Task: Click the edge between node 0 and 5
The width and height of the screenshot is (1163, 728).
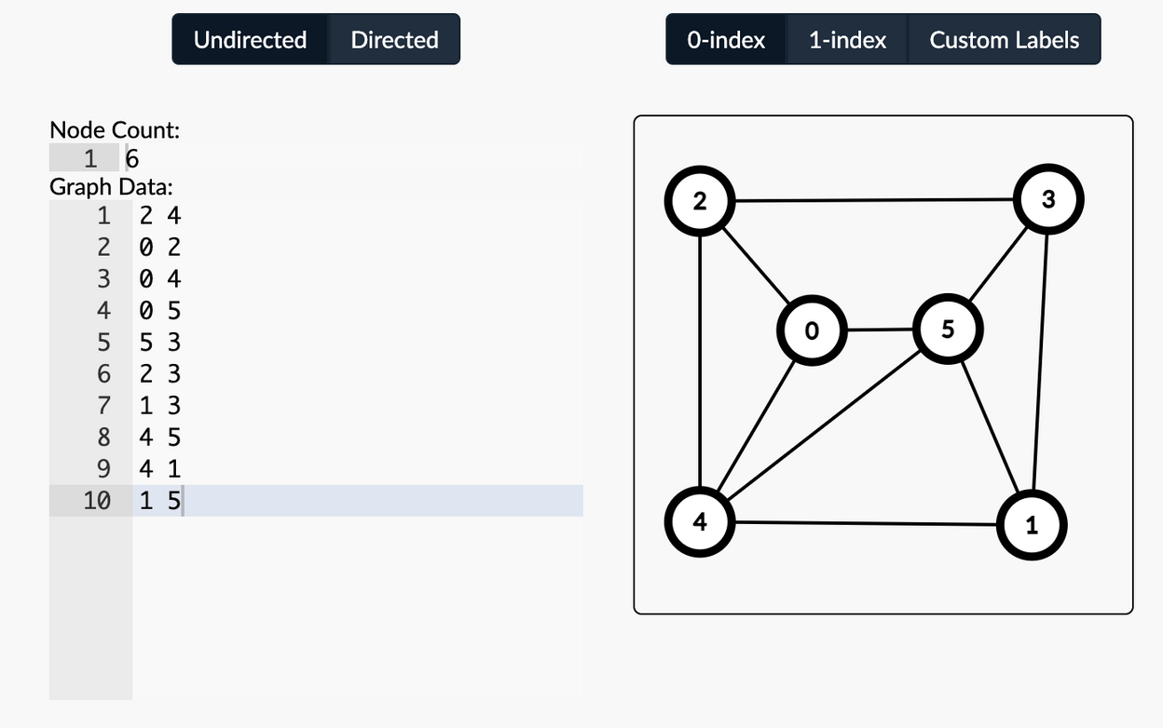Action: [x=880, y=329]
